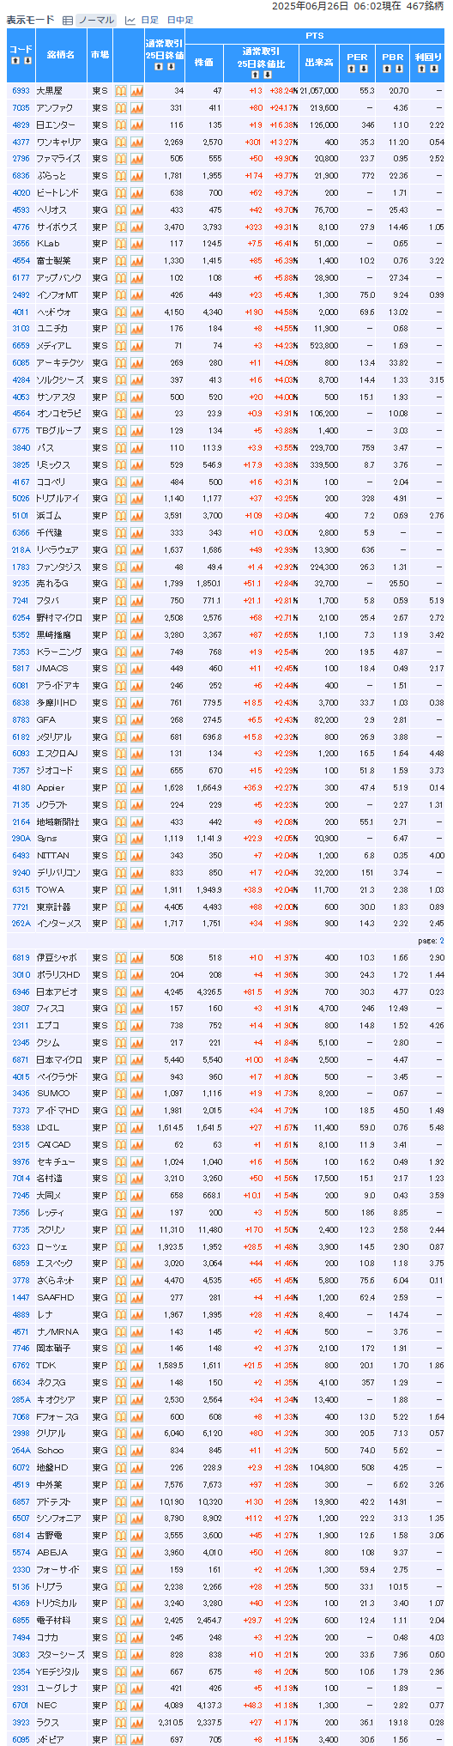Open the book icon for サイボウズ (4776)
This screenshot has height=1746, width=453.
click(121, 227)
